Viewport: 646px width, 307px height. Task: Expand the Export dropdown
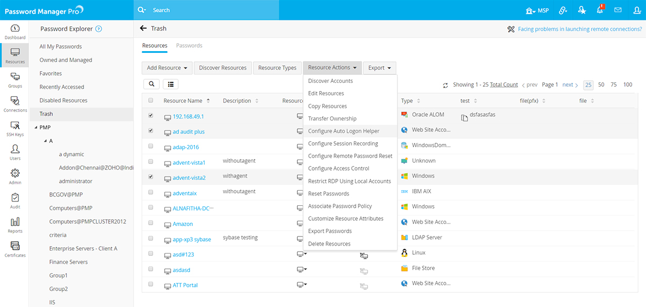(379, 68)
